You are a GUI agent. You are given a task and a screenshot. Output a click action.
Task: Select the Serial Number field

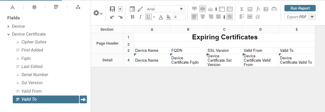pyautogui.click(x=35, y=75)
